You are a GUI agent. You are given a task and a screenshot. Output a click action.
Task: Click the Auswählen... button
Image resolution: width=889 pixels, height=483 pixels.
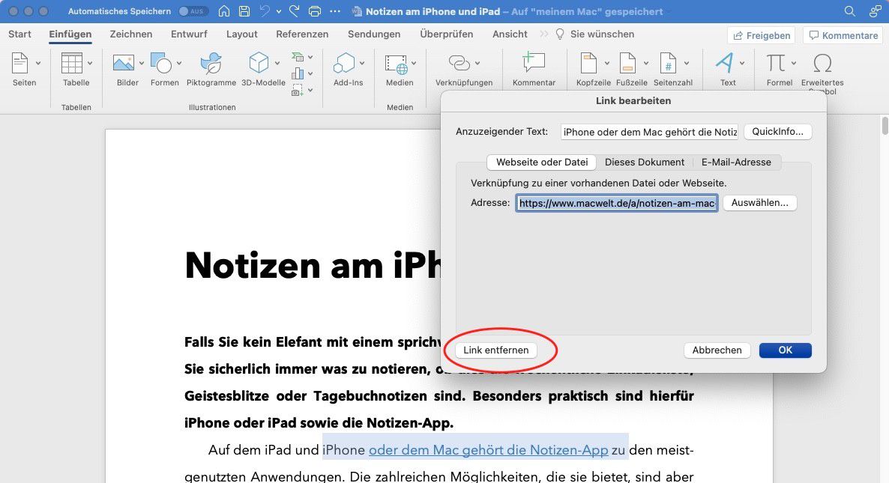coord(760,203)
